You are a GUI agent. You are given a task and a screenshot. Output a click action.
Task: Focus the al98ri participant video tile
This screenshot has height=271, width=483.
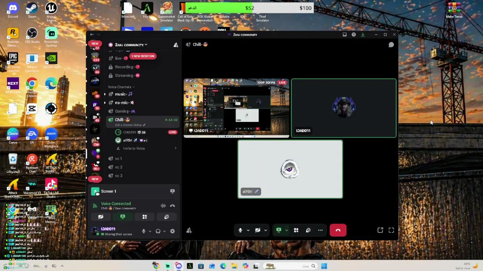[x=290, y=169]
